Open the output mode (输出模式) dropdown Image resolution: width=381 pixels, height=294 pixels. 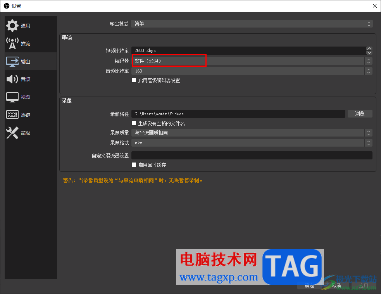[252, 24]
